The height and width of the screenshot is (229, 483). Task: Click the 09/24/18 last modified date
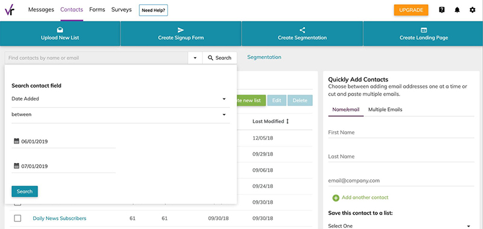pyautogui.click(x=263, y=186)
